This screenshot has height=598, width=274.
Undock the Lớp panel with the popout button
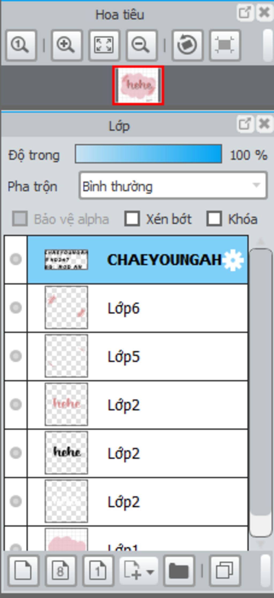245,124
